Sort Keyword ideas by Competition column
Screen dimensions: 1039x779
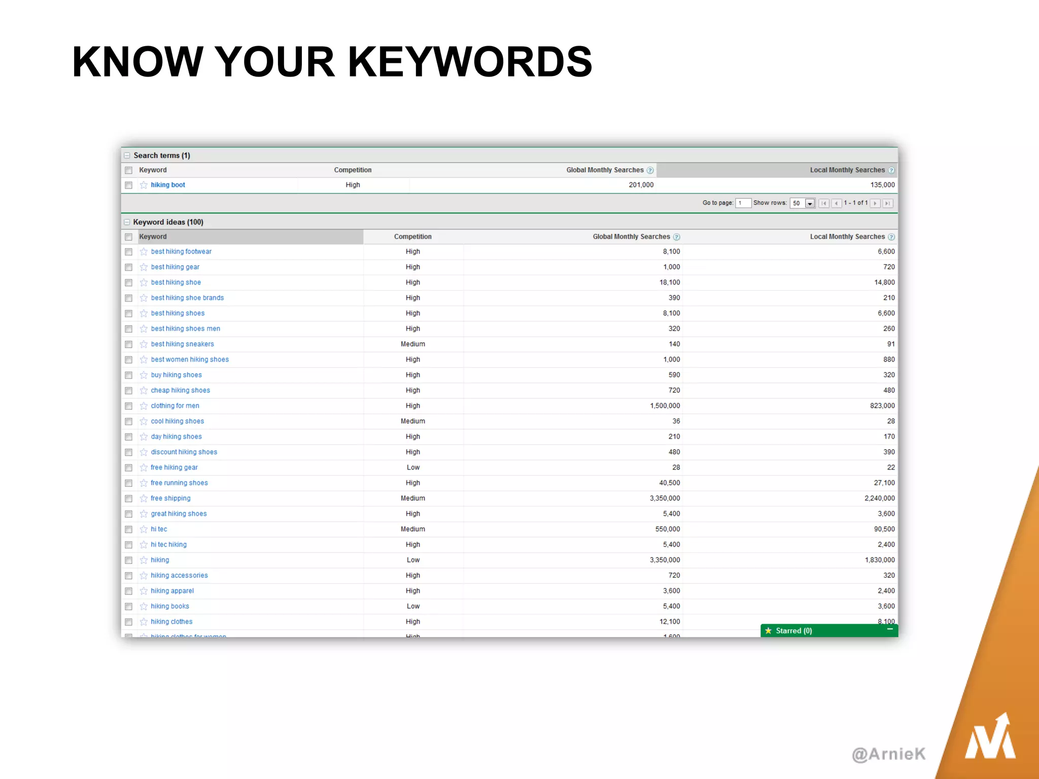point(413,236)
